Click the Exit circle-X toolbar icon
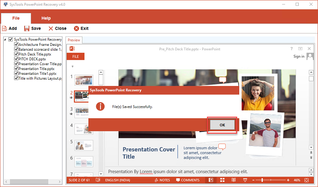This screenshot has width=318, height=187. tap(76, 29)
